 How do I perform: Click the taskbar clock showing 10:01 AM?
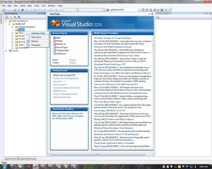click(x=203, y=167)
